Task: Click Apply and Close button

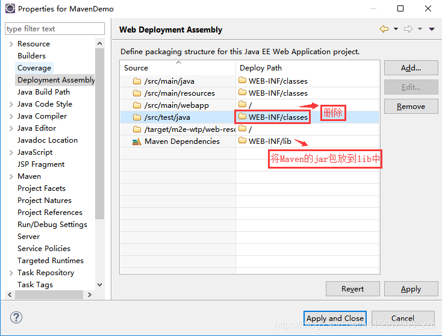Action: pyautogui.click(x=335, y=319)
